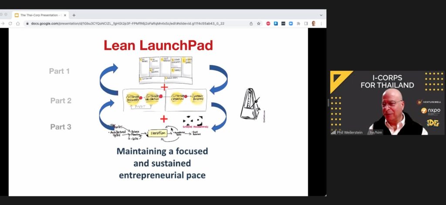The image size is (446, 205).
Task: Close the Thai-Corp Presentation tab
Action: pos(65,15)
